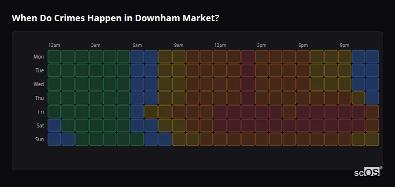Select the Tuesday 12pm orange cell
The width and height of the screenshot is (395, 187).
[x=220, y=70]
